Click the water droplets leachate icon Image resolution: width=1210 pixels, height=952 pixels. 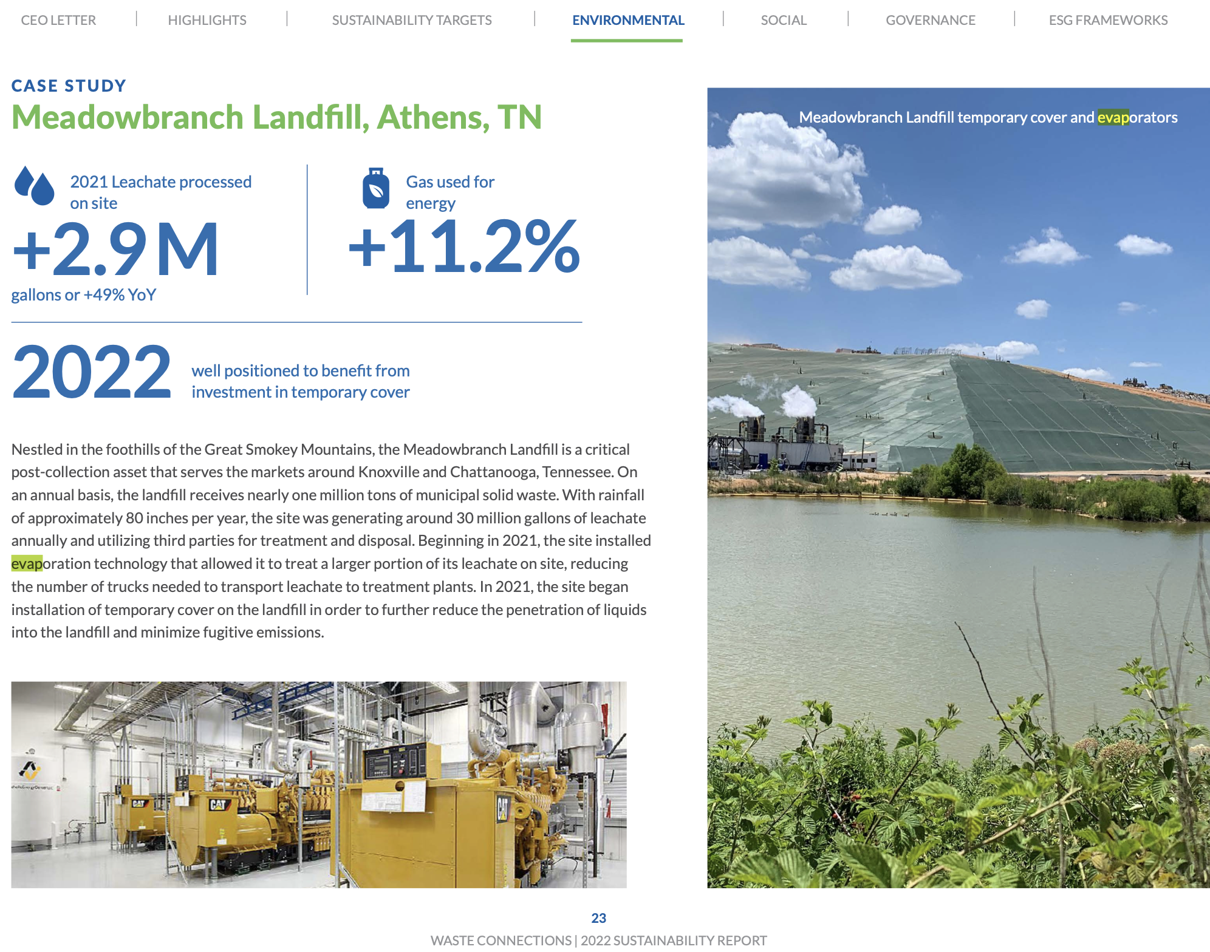pos(34,186)
